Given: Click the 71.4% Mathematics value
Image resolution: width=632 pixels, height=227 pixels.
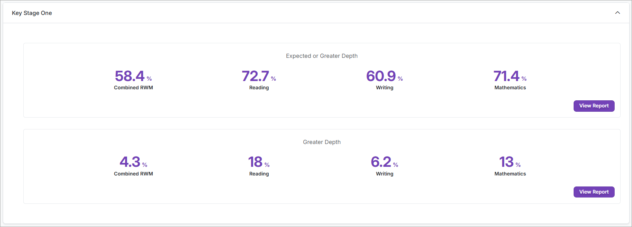Looking at the screenshot, I should point(507,76).
